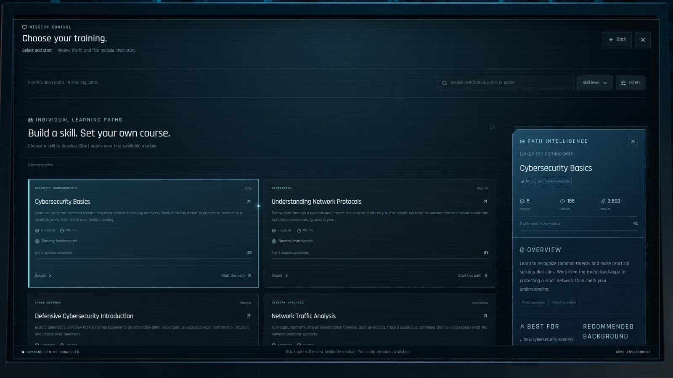
Task: Expand Details on Understanding Network Protocols card
Action: (280, 276)
